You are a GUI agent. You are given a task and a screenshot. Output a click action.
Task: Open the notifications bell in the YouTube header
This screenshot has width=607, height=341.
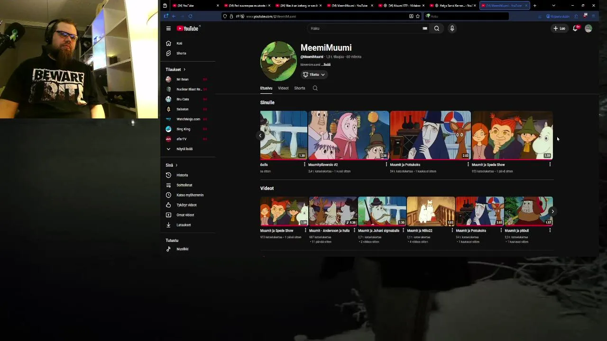tap(576, 28)
